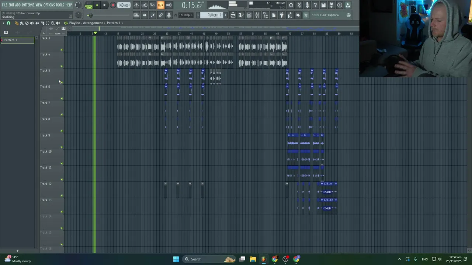
Task: Open the help question mark icon
Action: point(315,5)
